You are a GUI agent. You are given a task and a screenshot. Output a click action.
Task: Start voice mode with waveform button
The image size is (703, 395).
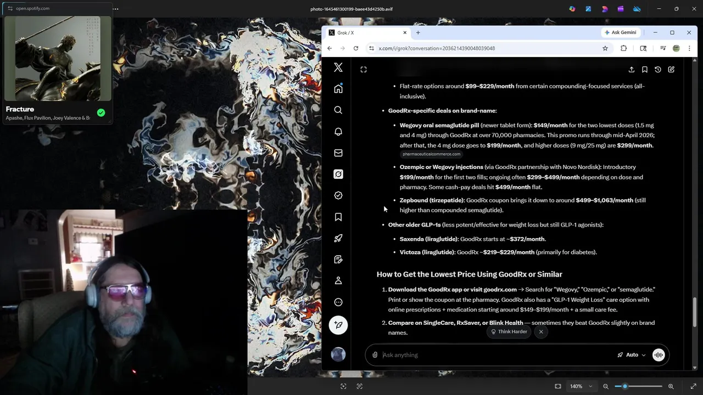[659, 355]
